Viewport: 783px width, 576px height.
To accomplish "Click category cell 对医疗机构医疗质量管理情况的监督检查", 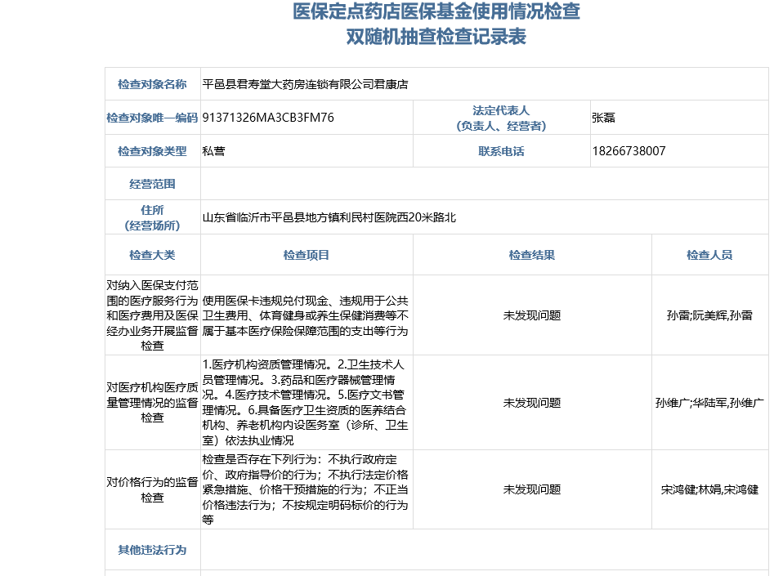I will 152,402.
